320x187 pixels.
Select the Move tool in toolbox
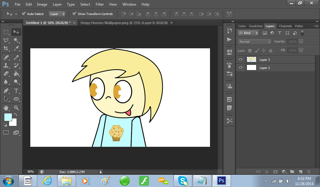click(x=16, y=32)
